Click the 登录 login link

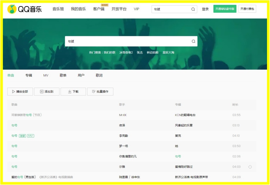(205, 9)
